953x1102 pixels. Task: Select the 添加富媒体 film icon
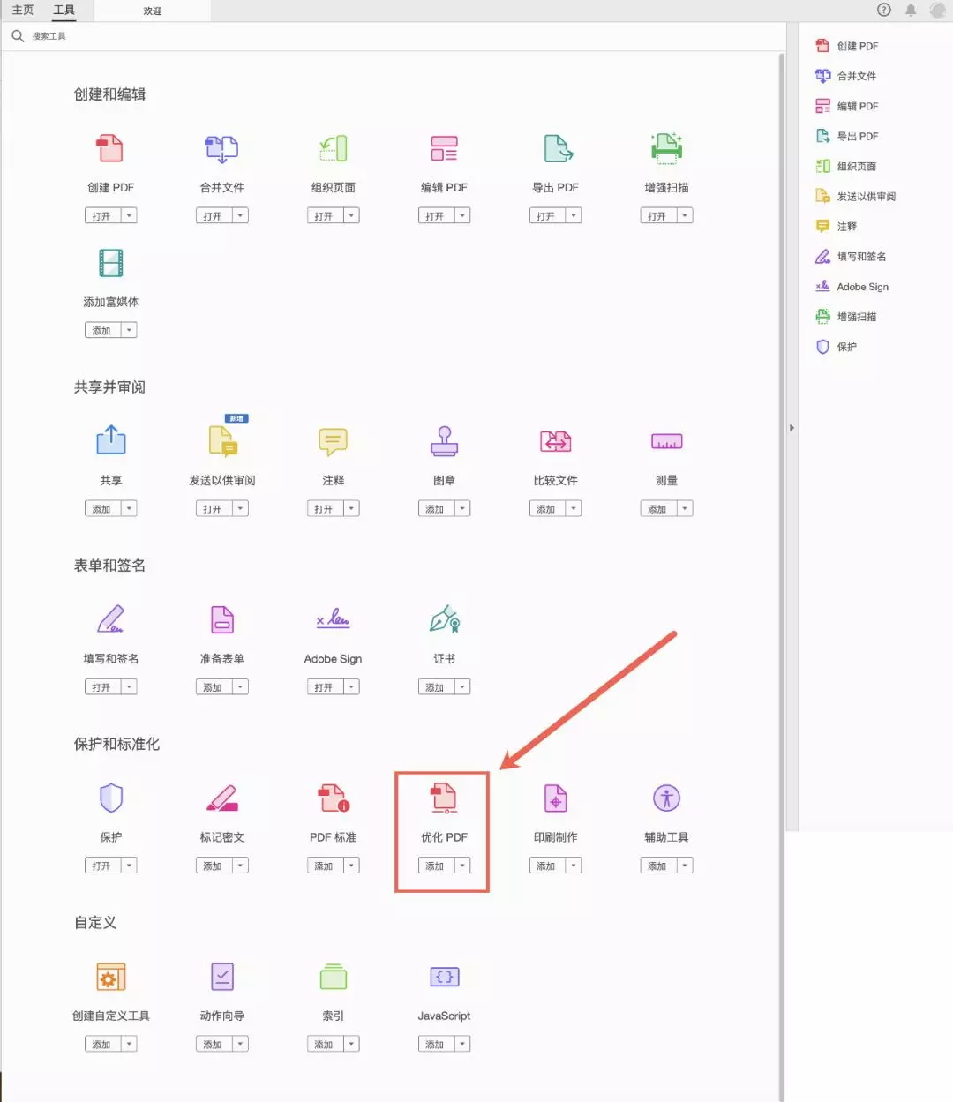click(x=111, y=263)
